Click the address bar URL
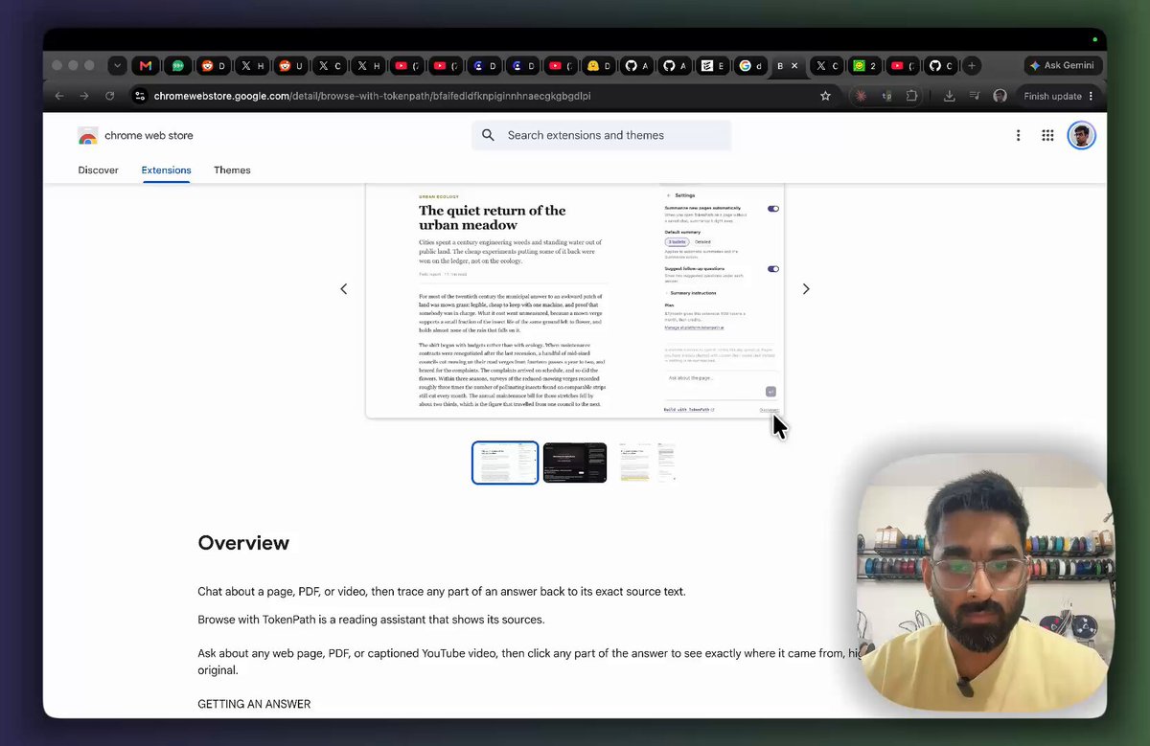1150x746 pixels. (x=372, y=96)
